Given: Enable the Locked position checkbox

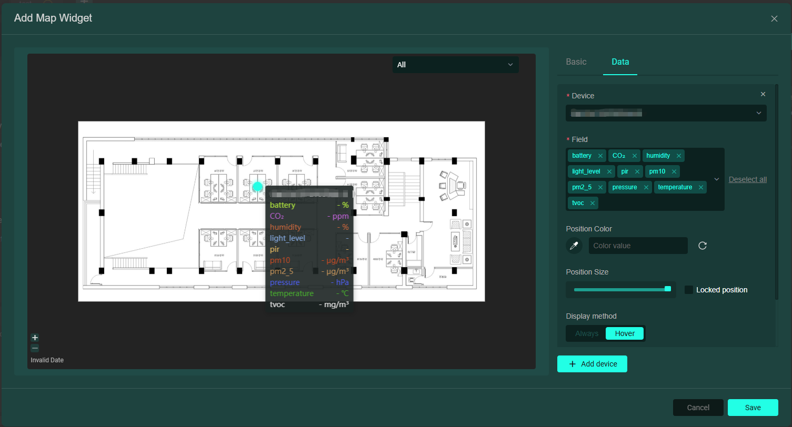Looking at the screenshot, I should click(x=688, y=290).
